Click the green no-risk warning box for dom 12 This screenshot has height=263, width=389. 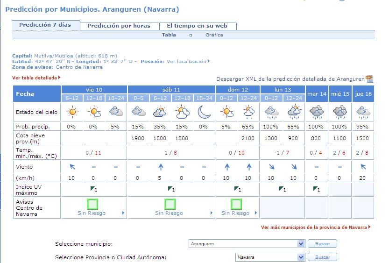[236, 204]
